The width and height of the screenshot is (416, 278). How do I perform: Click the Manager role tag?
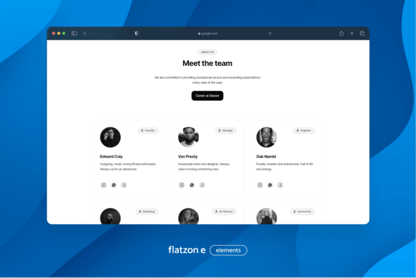pyautogui.click(x=226, y=130)
